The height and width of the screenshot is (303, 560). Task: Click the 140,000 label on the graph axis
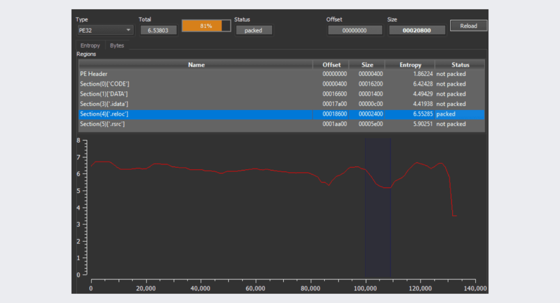475,288
